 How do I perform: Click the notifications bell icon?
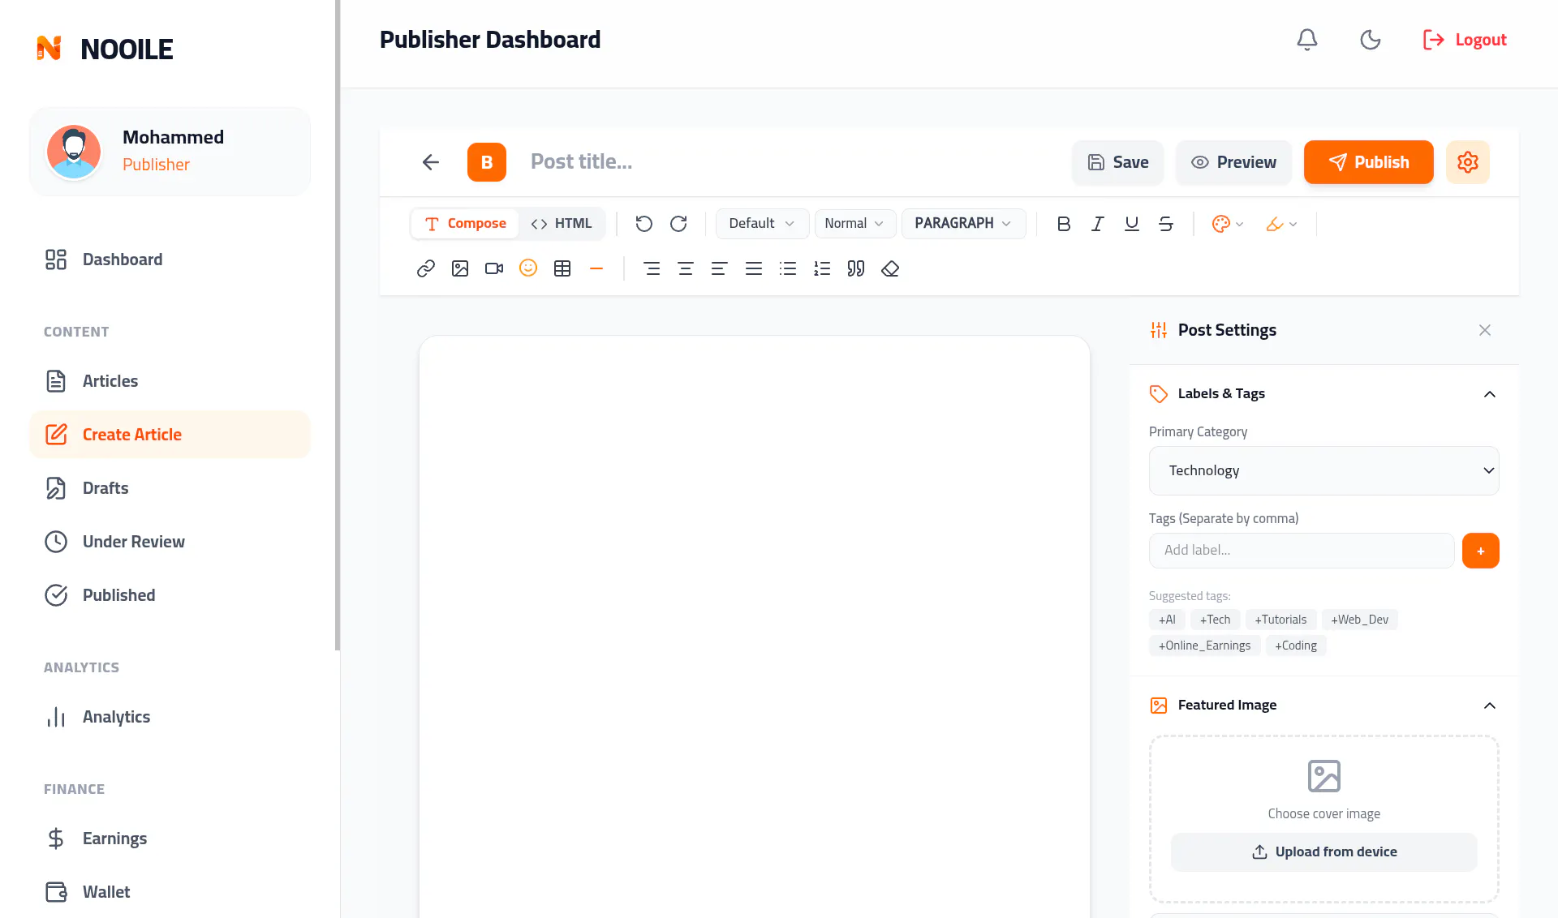(1306, 40)
